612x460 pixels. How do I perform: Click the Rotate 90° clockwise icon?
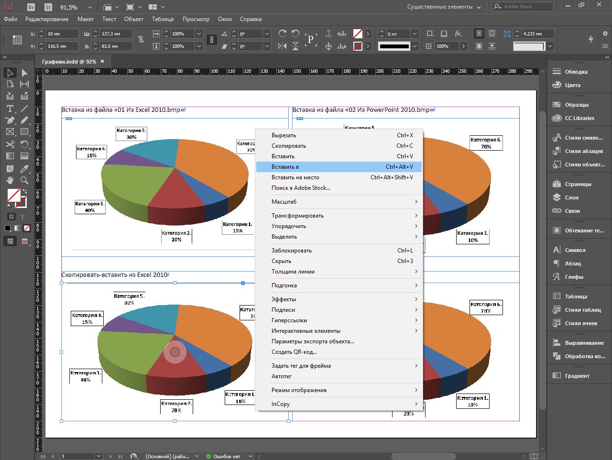283,33
